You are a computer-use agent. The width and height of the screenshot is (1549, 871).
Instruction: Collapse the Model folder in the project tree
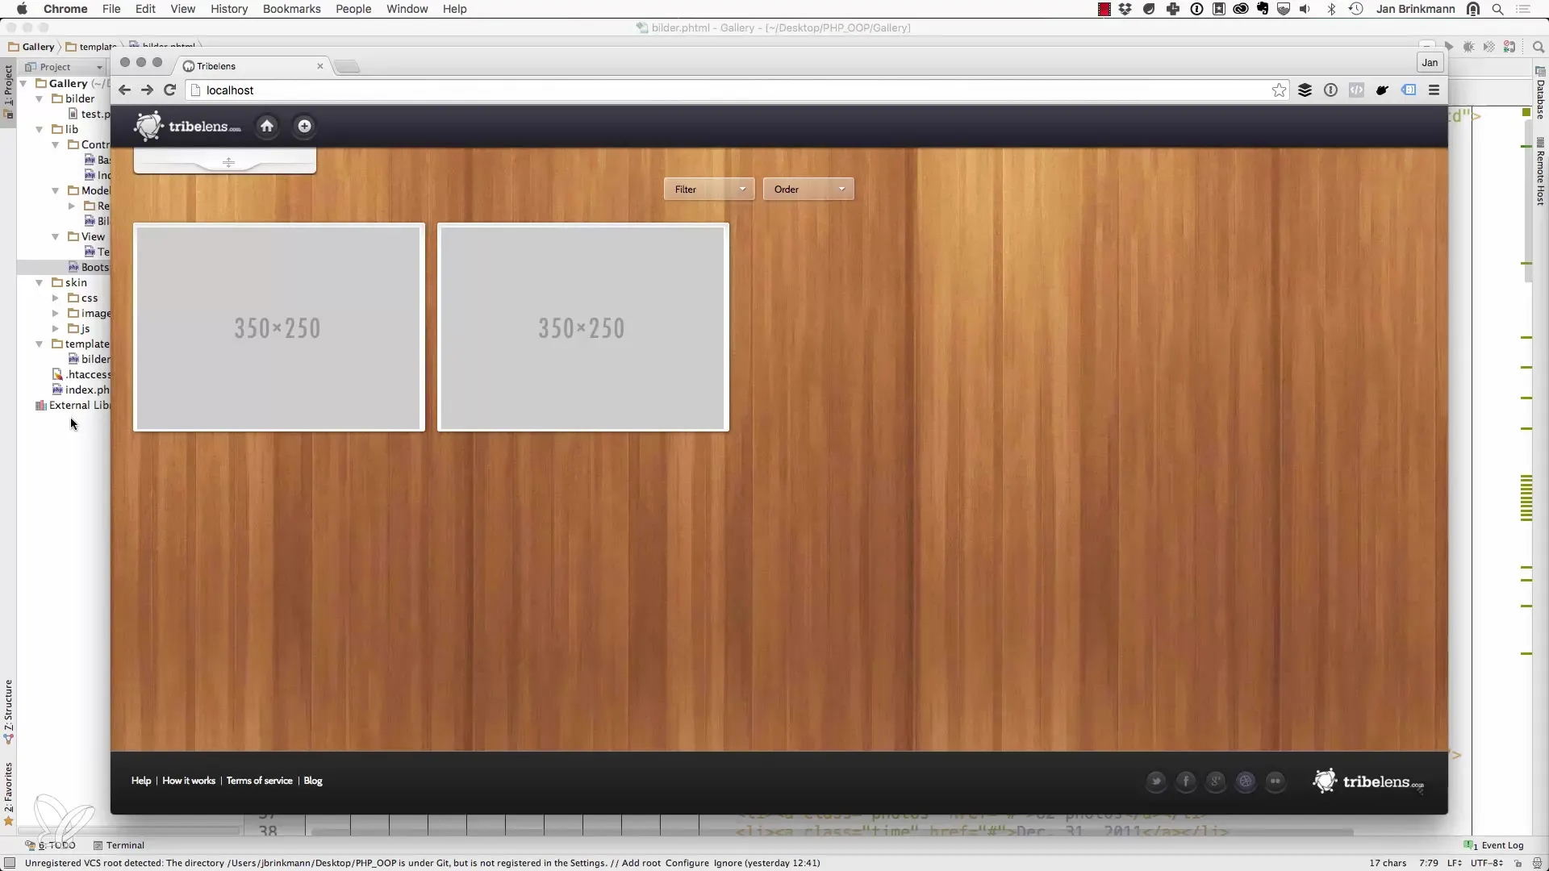pos(55,190)
